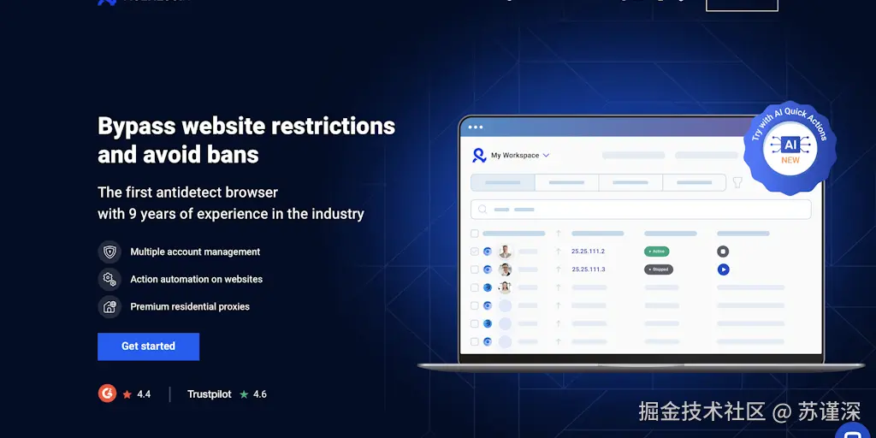Click browser icon in the 25.25.111.3 row
The width and height of the screenshot is (876, 438).
(x=487, y=269)
